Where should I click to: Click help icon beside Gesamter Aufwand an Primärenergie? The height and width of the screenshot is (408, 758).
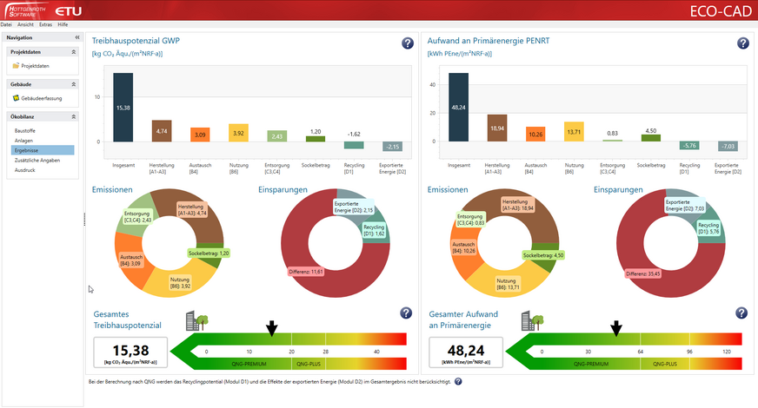[x=741, y=313]
